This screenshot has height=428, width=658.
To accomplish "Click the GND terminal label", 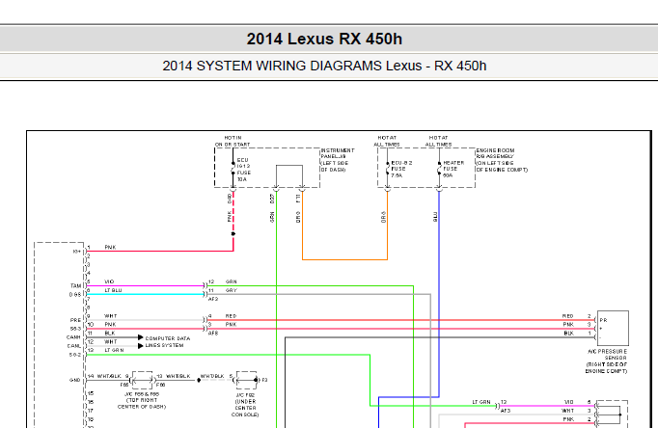I will (x=74, y=380).
